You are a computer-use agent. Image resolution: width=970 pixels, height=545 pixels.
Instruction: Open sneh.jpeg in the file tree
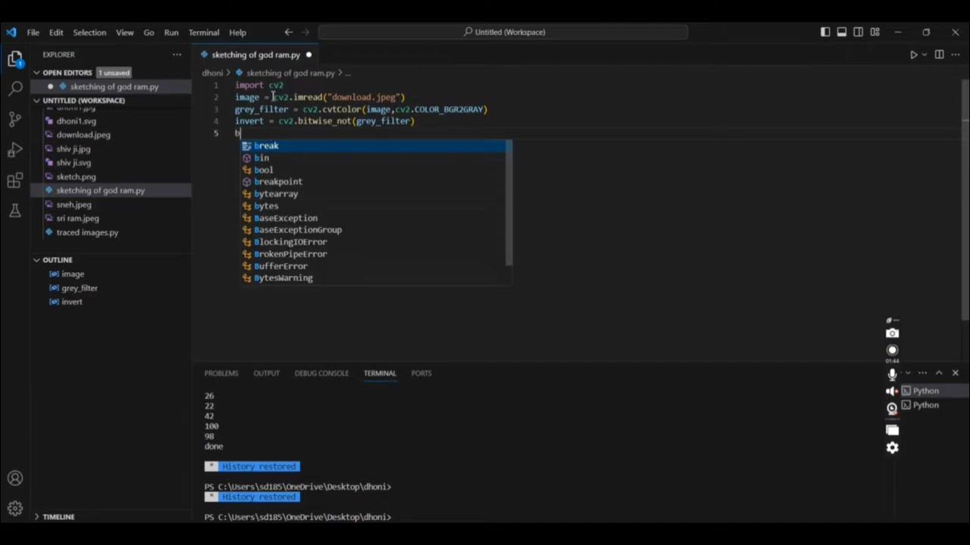74,204
